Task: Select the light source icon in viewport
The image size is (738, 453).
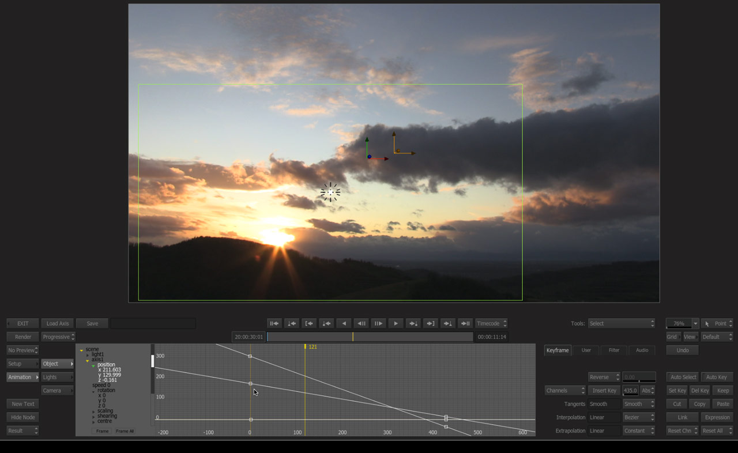Action: click(x=330, y=192)
